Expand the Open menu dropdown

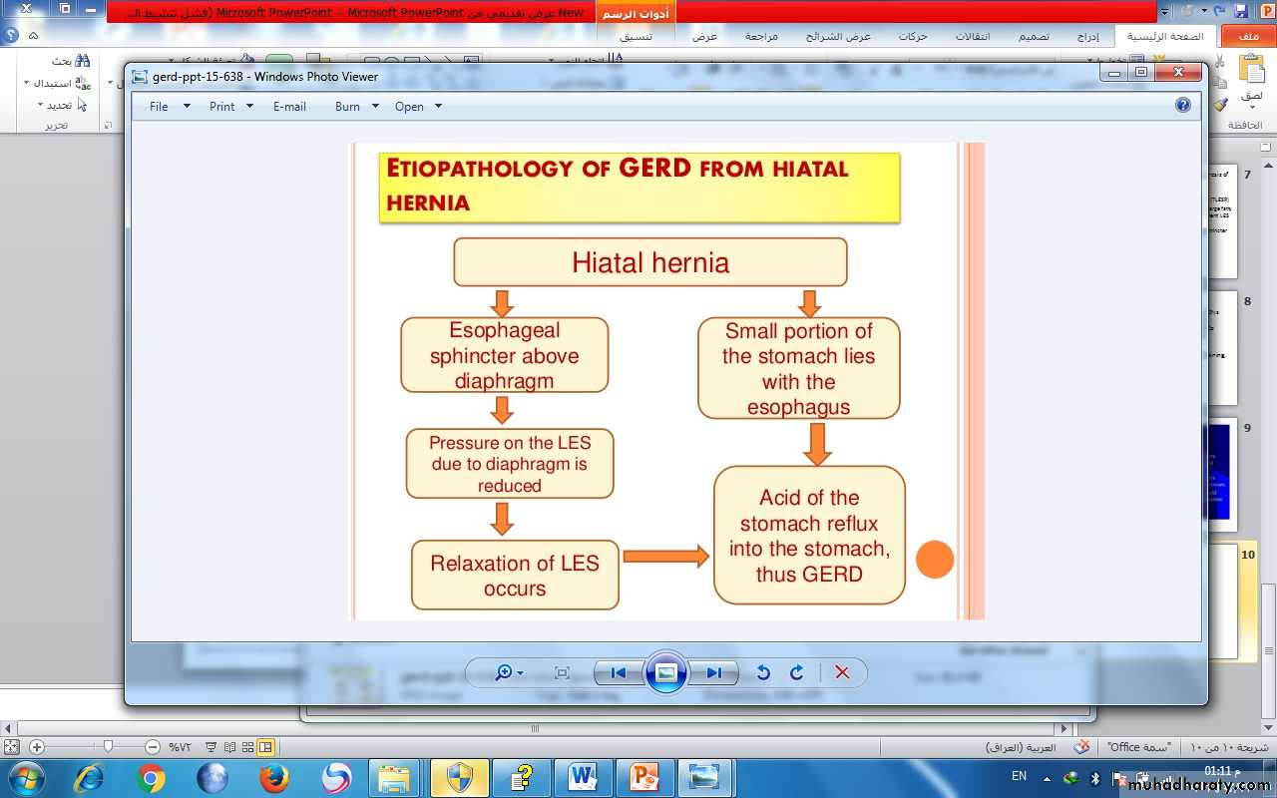[417, 107]
